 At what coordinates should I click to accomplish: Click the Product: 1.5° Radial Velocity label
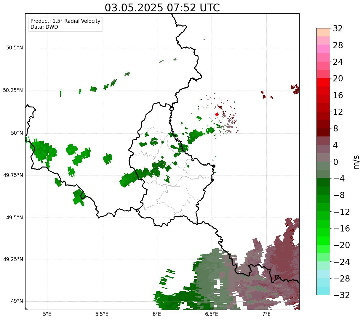[65, 21]
